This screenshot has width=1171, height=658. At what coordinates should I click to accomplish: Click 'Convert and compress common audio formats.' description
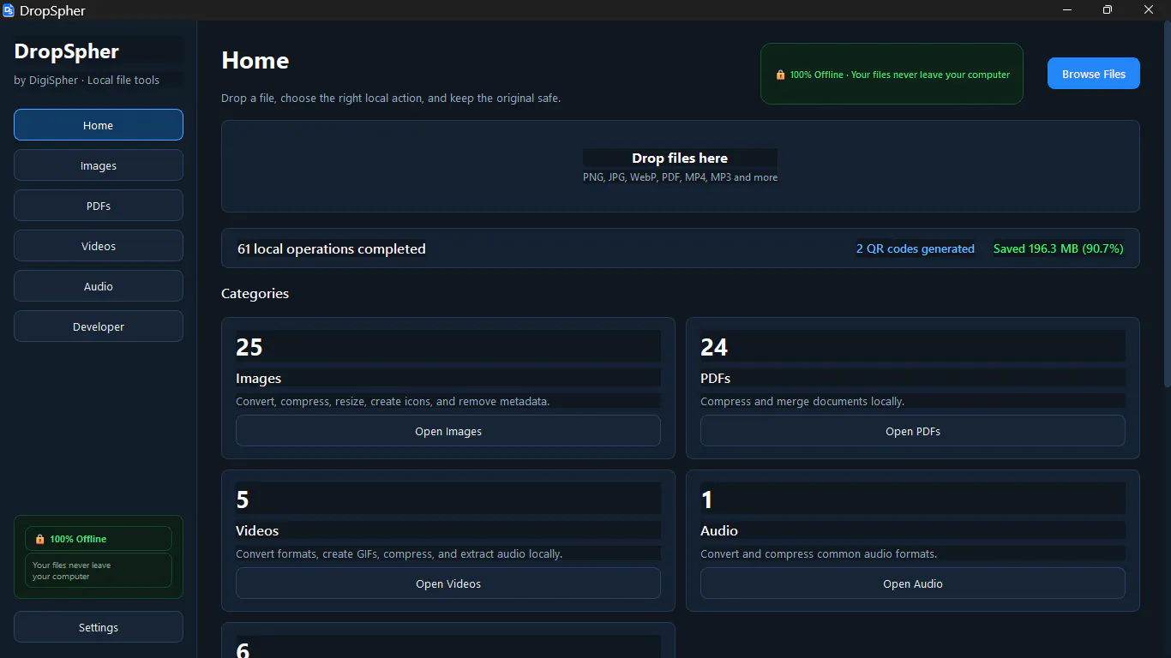pyautogui.click(x=819, y=553)
